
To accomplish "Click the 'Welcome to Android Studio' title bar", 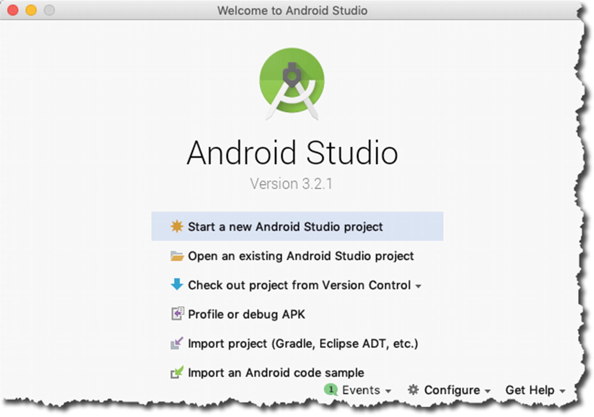I will coord(292,10).
